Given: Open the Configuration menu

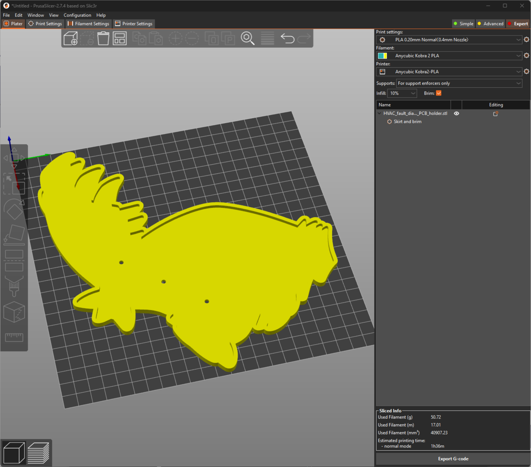Looking at the screenshot, I should (x=77, y=15).
